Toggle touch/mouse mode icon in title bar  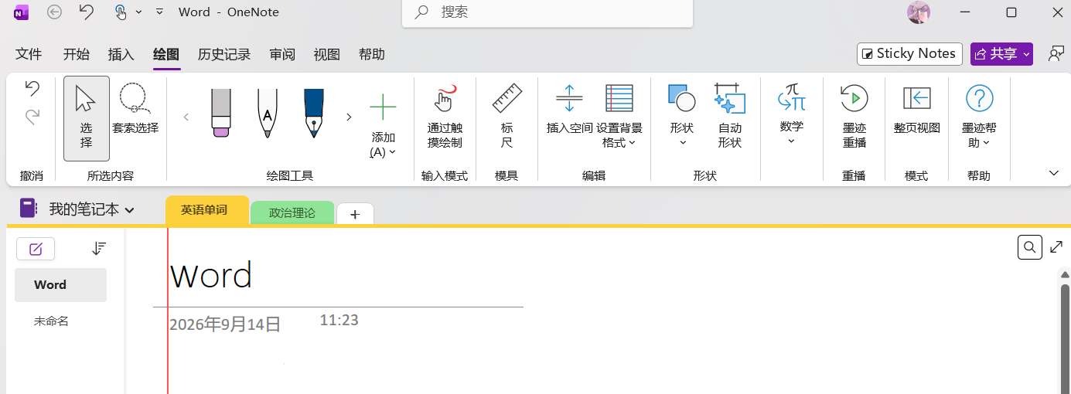pos(120,12)
